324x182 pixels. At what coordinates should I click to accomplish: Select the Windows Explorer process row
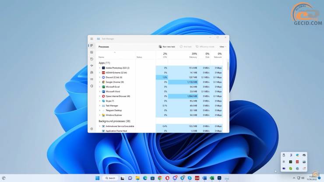click(160, 115)
